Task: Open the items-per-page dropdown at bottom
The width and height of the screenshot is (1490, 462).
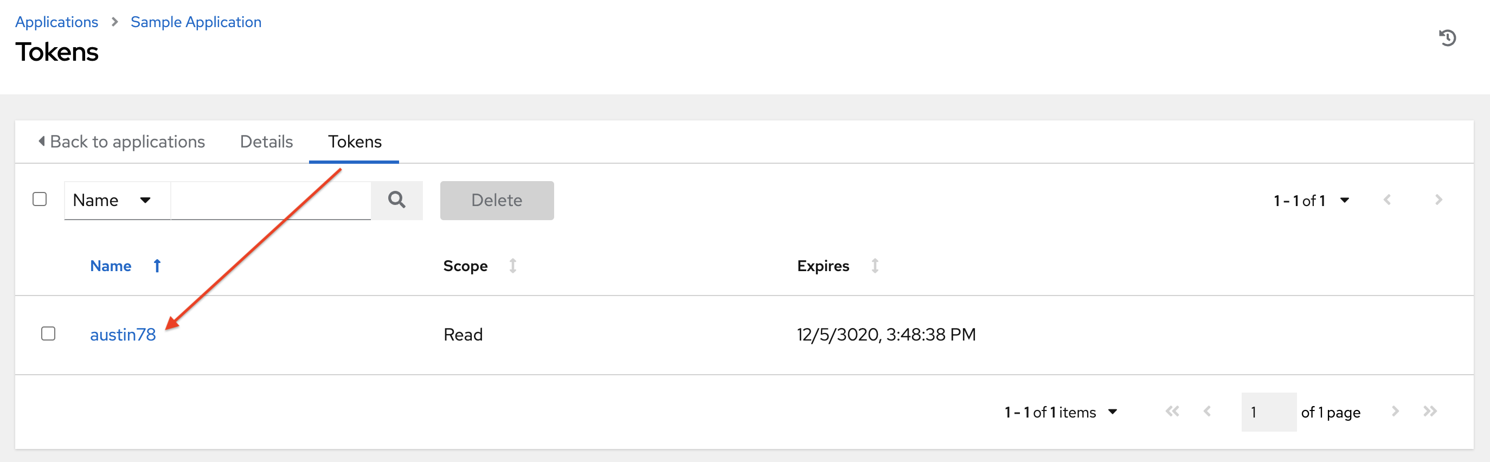Action: pyautogui.click(x=1112, y=412)
